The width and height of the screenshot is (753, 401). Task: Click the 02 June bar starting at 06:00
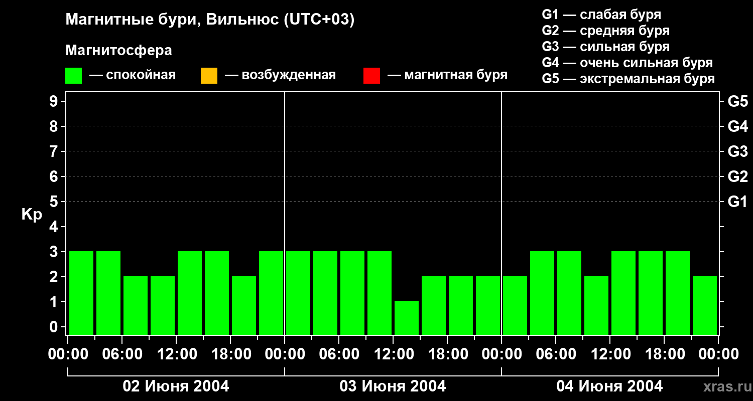coord(136,305)
